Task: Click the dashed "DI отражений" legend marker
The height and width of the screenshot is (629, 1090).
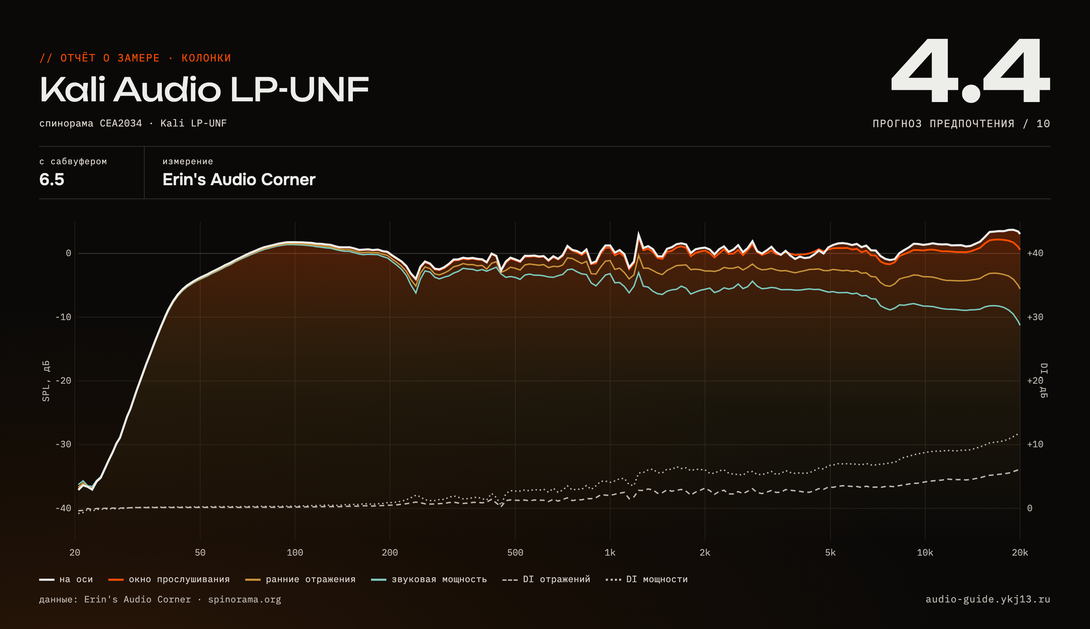Action: pos(510,580)
